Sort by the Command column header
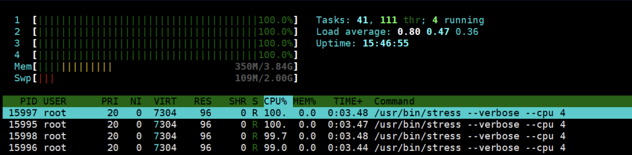The width and height of the screenshot is (632, 155). coord(394,101)
